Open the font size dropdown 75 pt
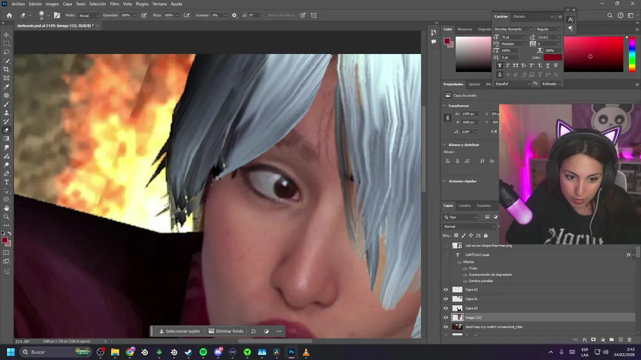This screenshot has height=360, width=641. 514,37
